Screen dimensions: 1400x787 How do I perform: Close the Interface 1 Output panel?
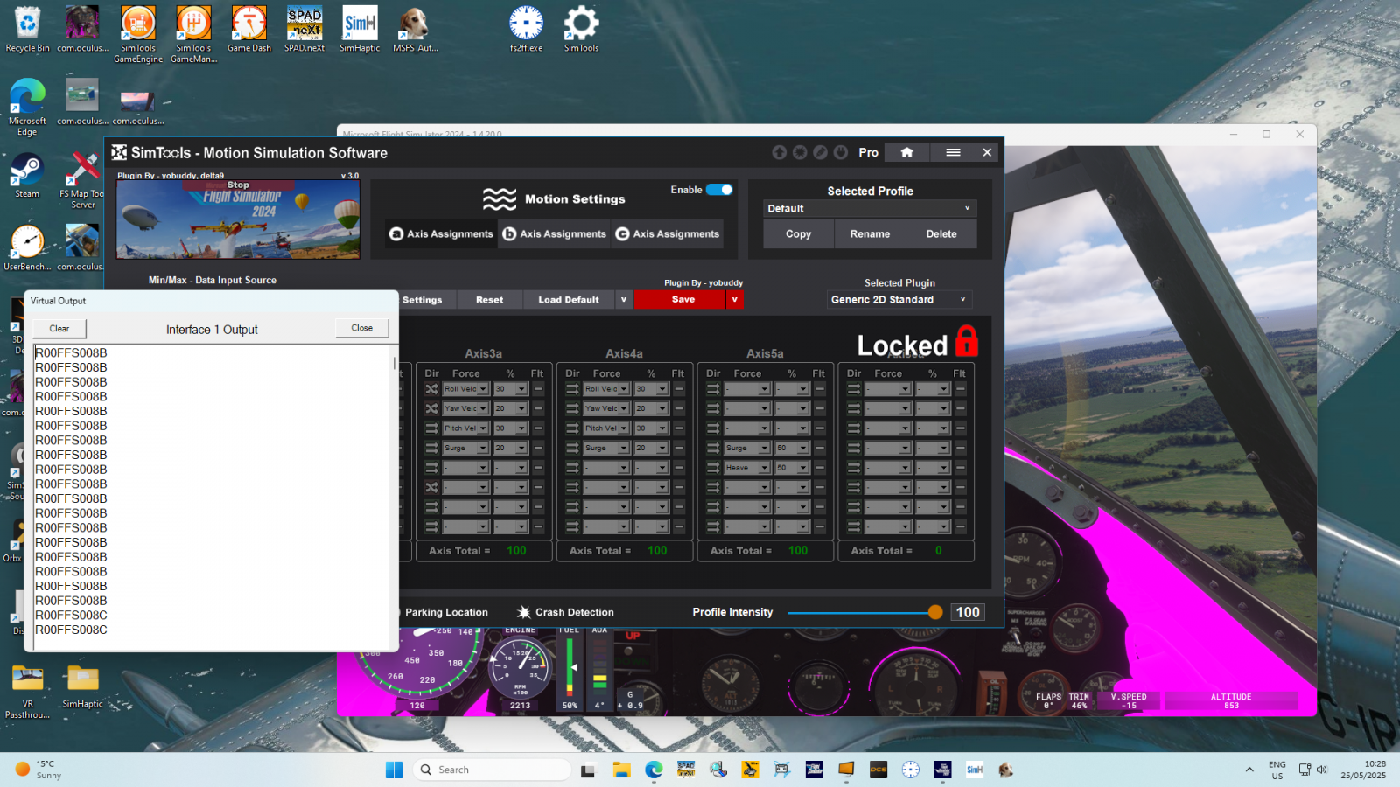[362, 328]
